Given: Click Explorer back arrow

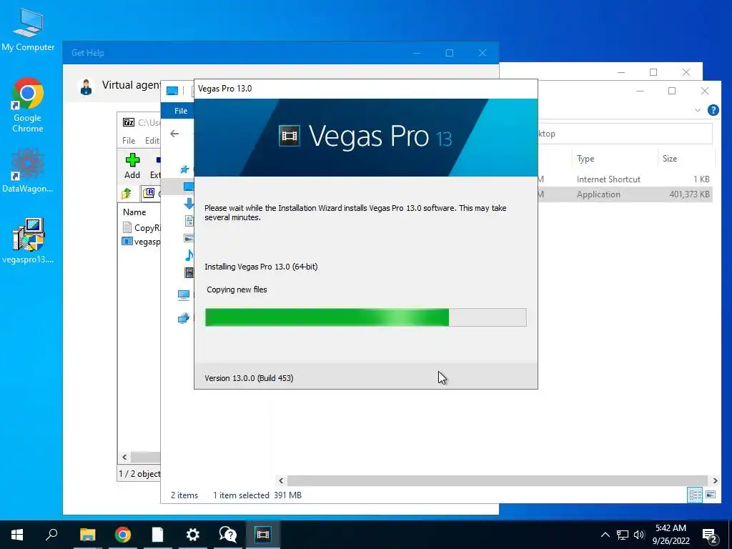Looking at the screenshot, I should click(x=174, y=134).
